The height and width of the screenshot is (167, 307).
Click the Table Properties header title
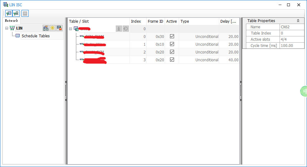[261, 21]
